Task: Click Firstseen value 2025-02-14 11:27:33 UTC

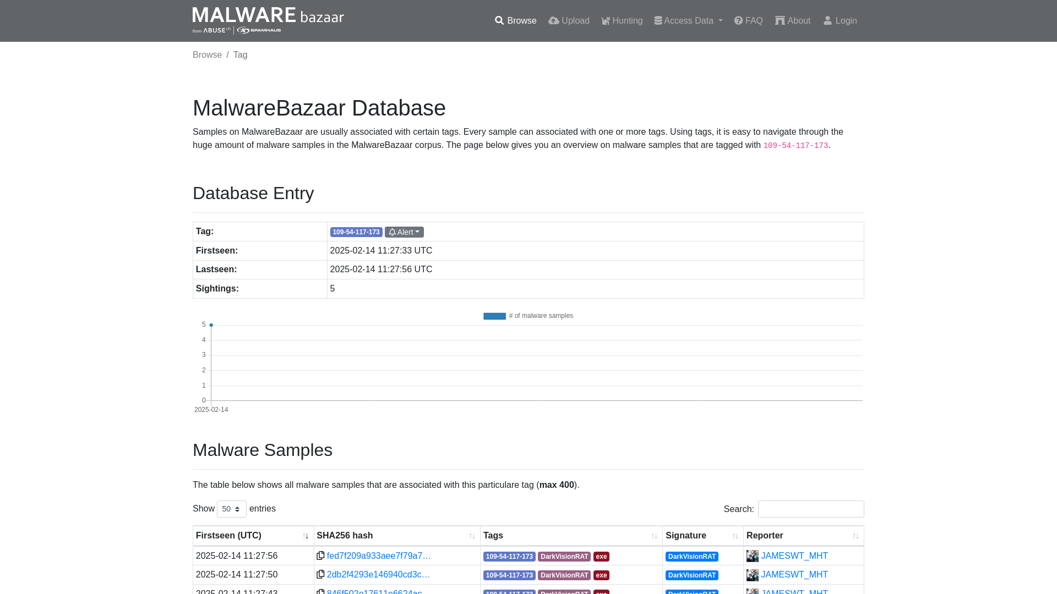Action: 381,251
